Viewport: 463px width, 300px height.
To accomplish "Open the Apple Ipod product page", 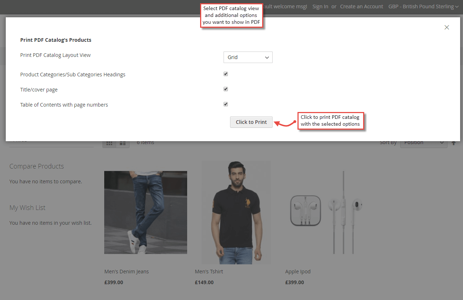I will pos(298,271).
